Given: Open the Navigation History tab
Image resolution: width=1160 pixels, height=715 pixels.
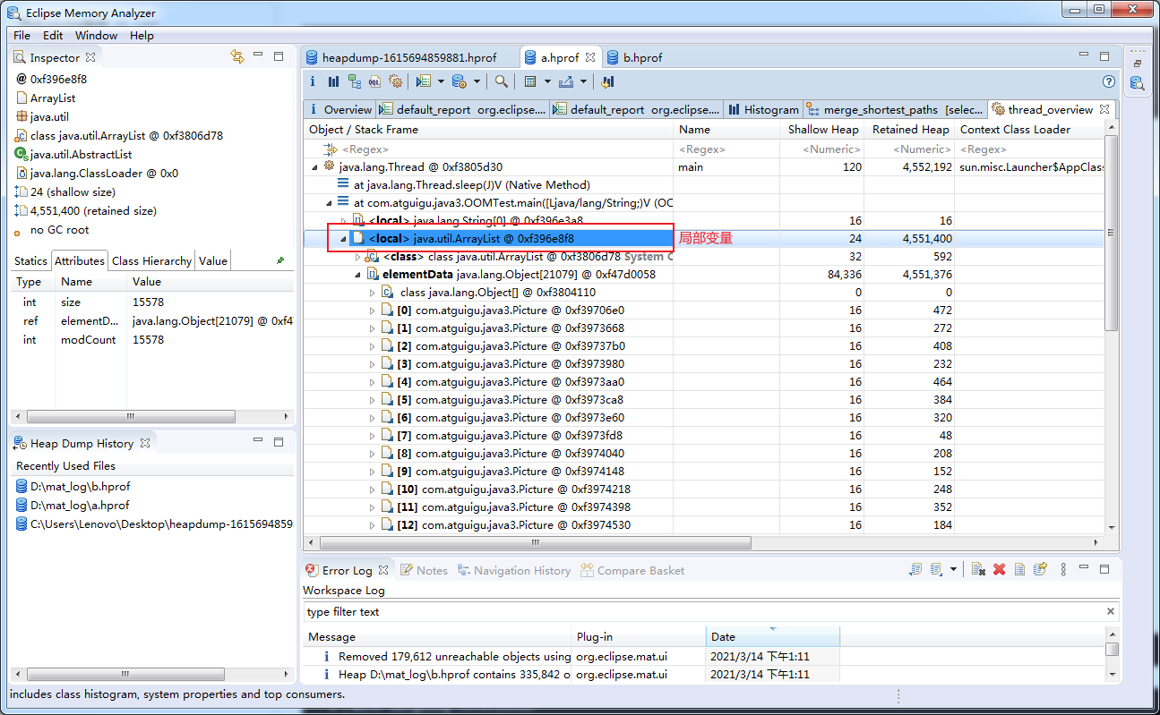Looking at the screenshot, I should coord(513,570).
